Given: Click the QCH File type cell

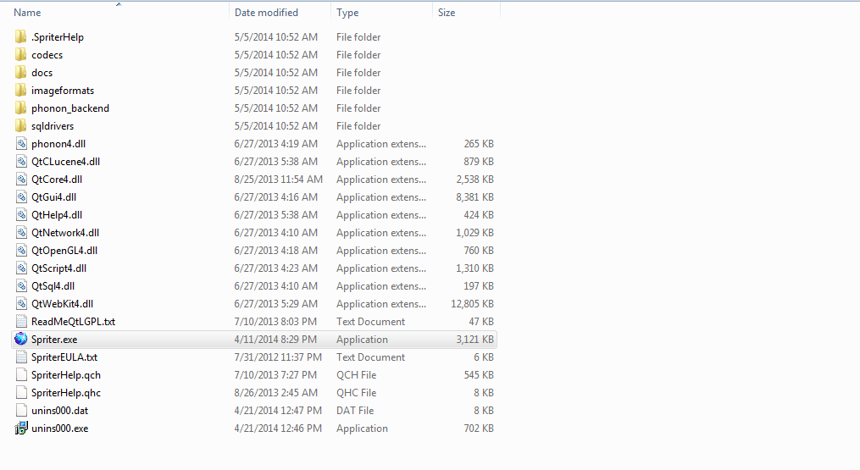Looking at the screenshot, I should tap(357, 375).
